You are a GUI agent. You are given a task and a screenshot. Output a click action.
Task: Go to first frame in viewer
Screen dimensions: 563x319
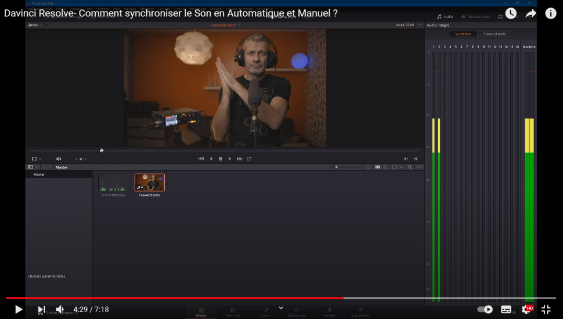[x=201, y=159]
